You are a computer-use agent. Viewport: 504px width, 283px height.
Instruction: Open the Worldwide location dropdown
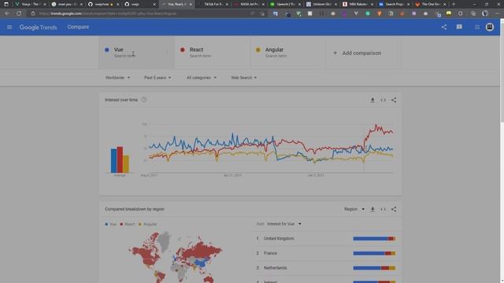[x=117, y=78]
